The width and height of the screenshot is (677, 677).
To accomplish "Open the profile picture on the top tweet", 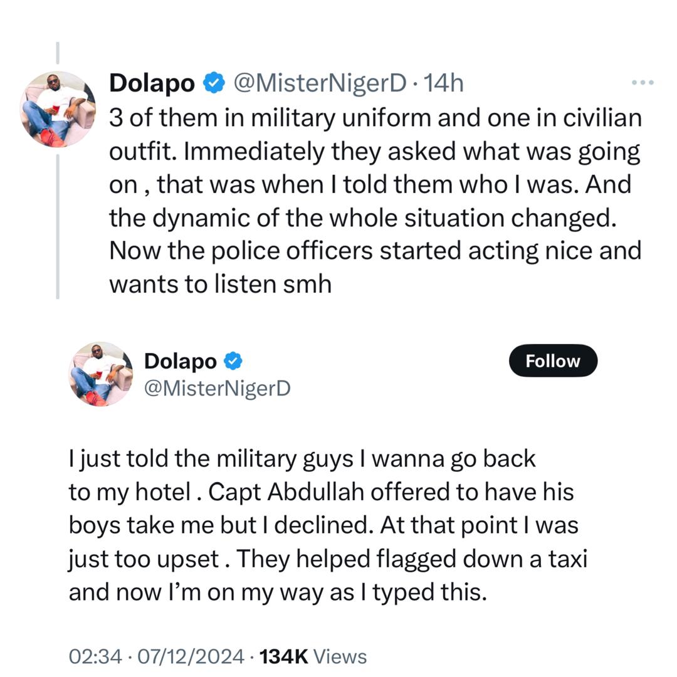I will point(58,109).
